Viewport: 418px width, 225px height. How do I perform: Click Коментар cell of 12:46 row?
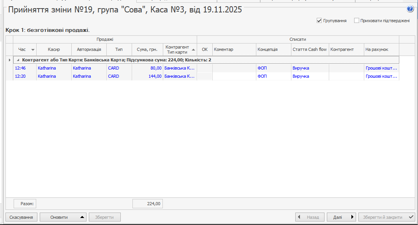pos(234,68)
